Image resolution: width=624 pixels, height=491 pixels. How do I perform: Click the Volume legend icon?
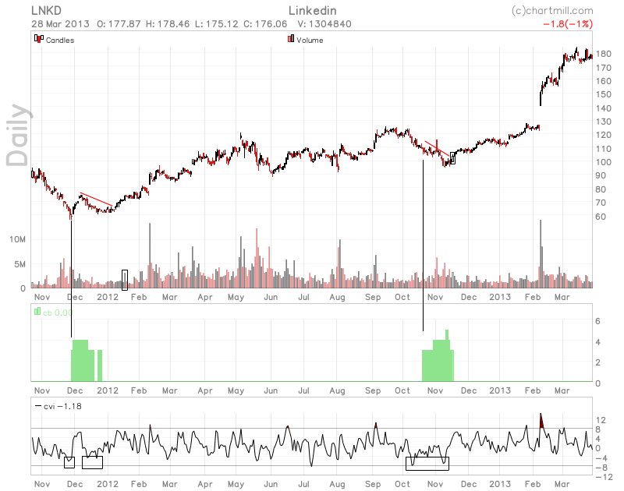pyautogui.click(x=291, y=38)
